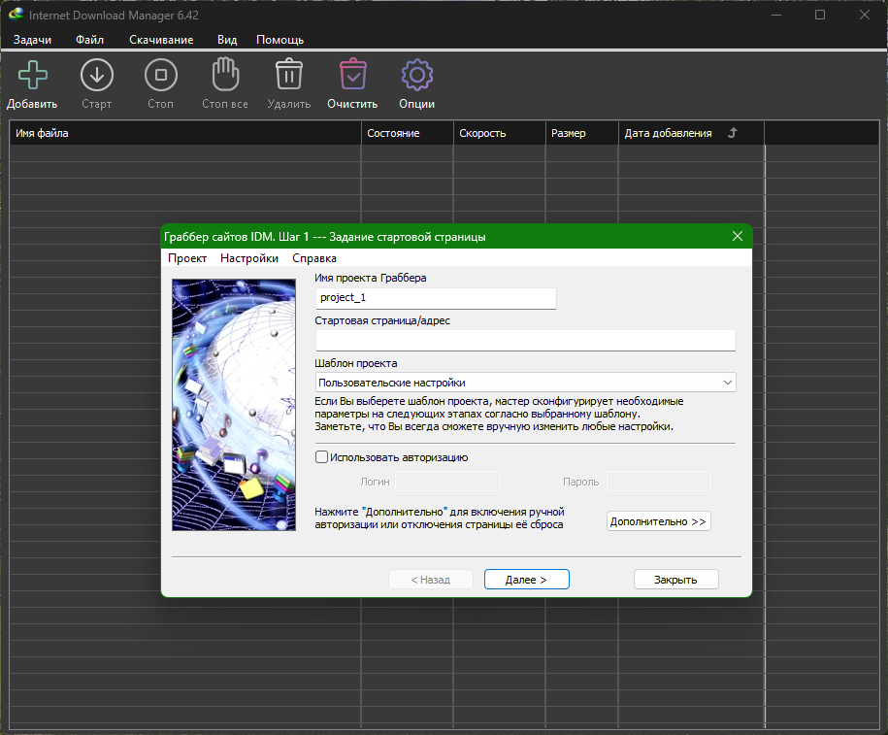Click sort arrow in Дата добавления column
Screen dimensions: 888x735
pyautogui.click(x=733, y=133)
